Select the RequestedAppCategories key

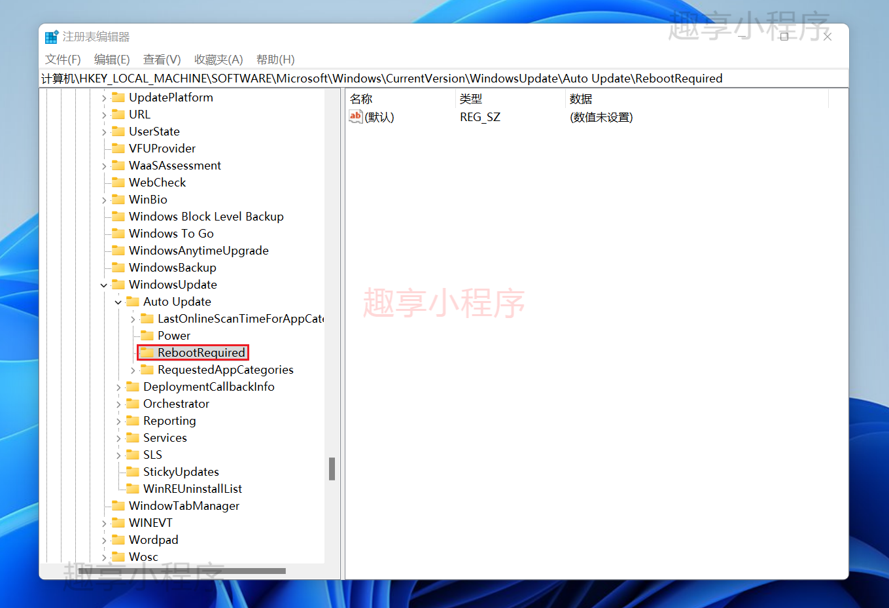tap(226, 370)
